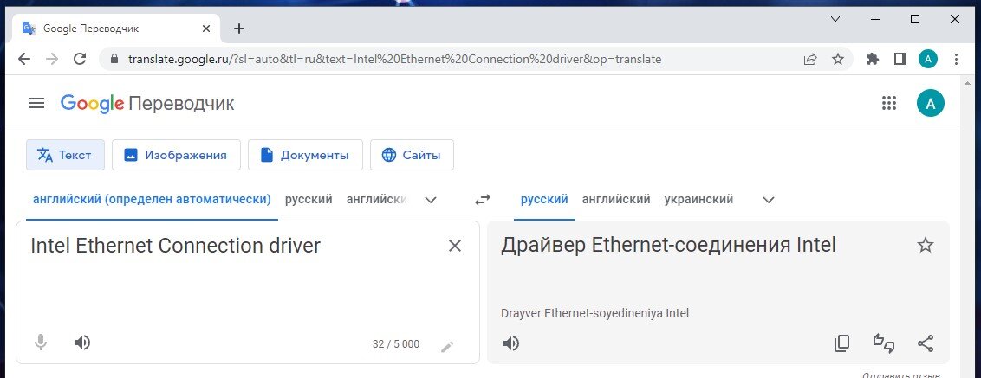Toggle the browser side panel
This screenshot has width=981, height=378.
point(900,59)
